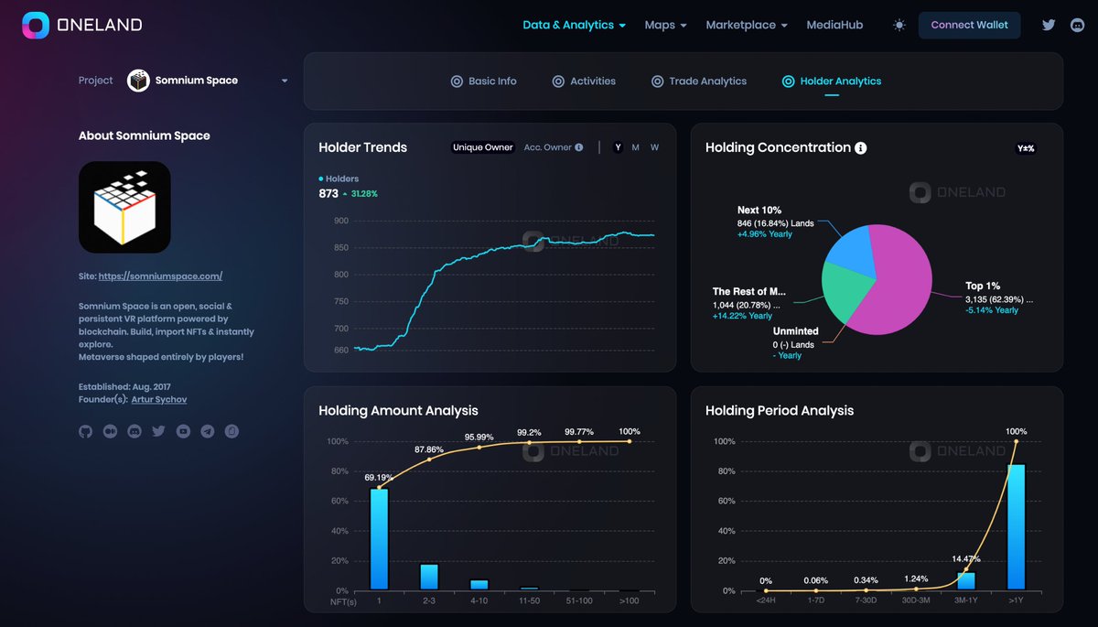This screenshot has height=627, width=1098.
Task: Click the 873 holders value
Action: pyautogui.click(x=328, y=193)
